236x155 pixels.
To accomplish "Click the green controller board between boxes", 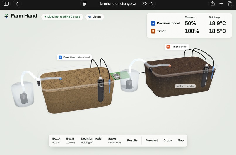I will tap(119, 76).
